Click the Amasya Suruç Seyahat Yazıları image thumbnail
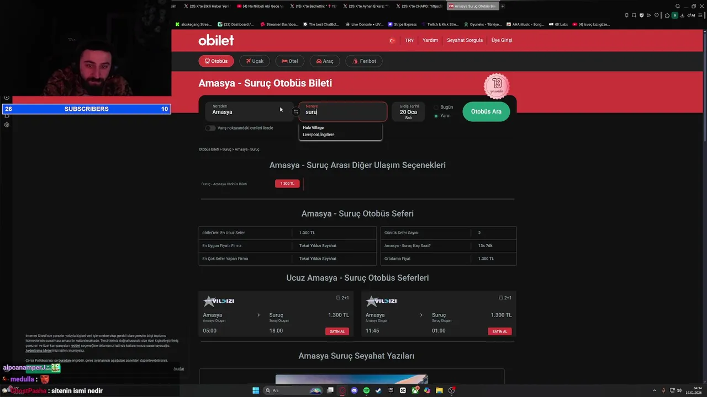This screenshot has height=397, width=707. click(x=351, y=379)
